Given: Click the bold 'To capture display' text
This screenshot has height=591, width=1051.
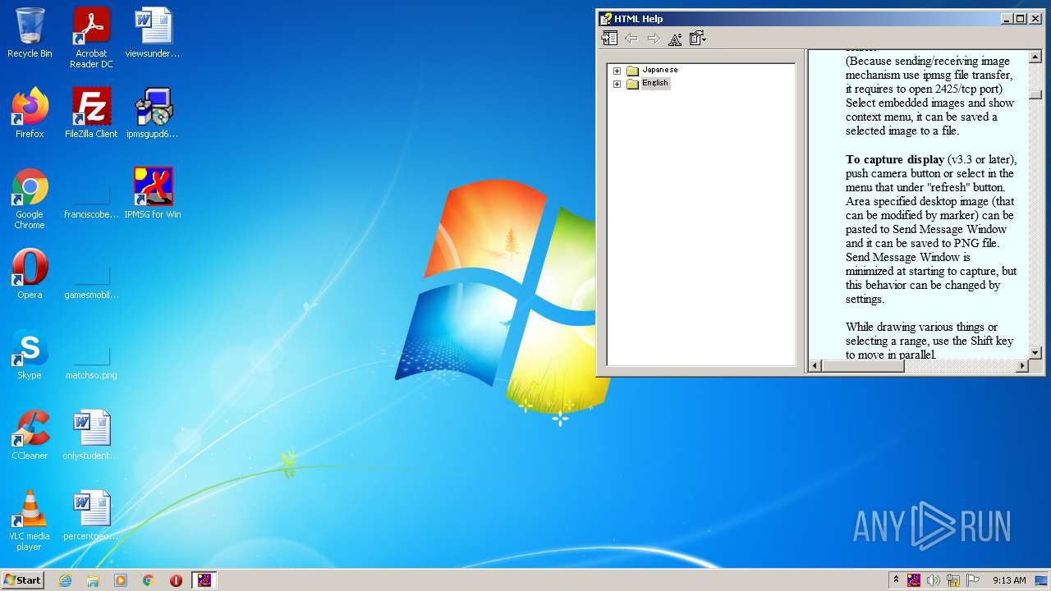Looking at the screenshot, I should click(x=895, y=159).
